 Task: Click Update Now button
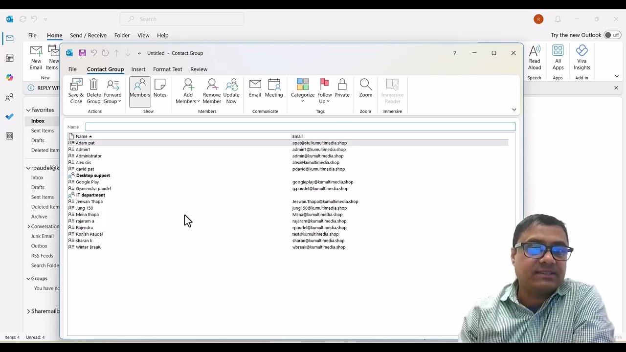(231, 91)
